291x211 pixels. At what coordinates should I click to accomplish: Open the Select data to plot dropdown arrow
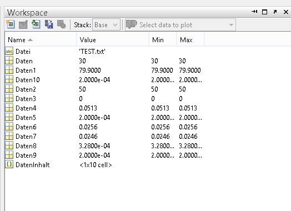(x=231, y=25)
